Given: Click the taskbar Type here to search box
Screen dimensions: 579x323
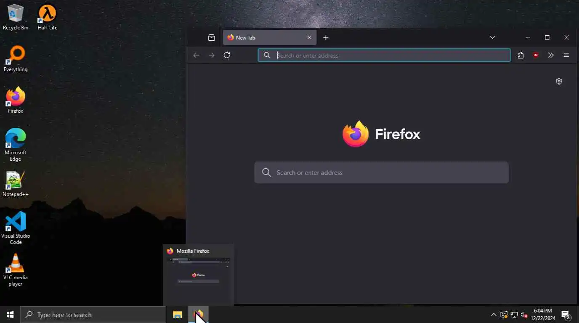Looking at the screenshot, I should coord(93,315).
